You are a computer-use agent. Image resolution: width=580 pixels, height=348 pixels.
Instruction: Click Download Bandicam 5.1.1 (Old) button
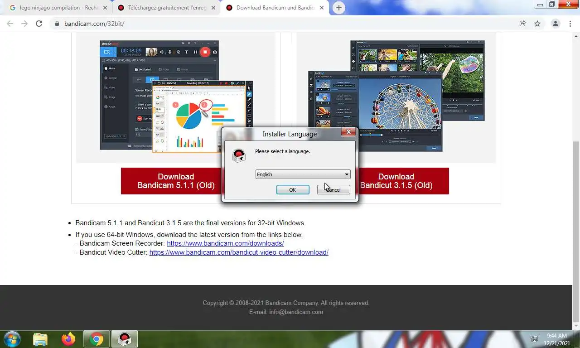tap(176, 181)
